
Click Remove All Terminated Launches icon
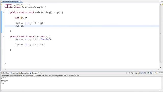pos(132,73)
